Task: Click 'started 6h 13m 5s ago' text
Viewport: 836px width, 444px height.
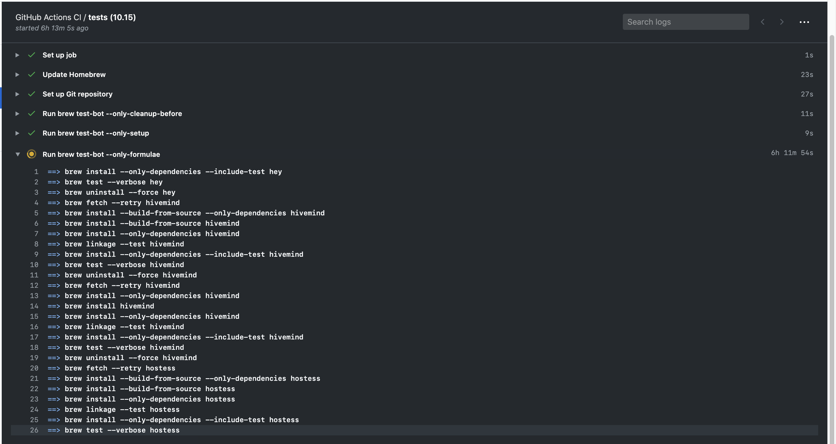Action: [52, 28]
